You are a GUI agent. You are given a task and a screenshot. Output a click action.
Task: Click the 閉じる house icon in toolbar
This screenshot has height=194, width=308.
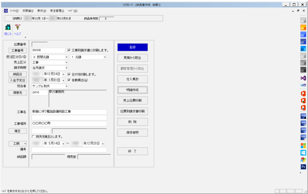(8, 28)
